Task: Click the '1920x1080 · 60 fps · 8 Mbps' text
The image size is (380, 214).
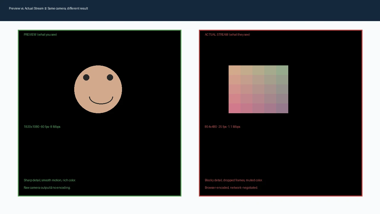Action: coord(42,127)
